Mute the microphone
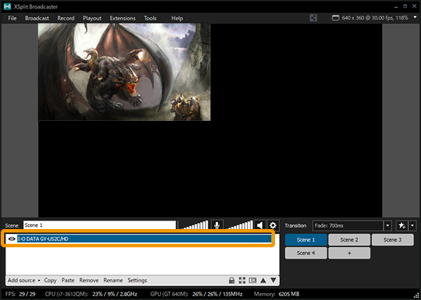 click(217, 226)
